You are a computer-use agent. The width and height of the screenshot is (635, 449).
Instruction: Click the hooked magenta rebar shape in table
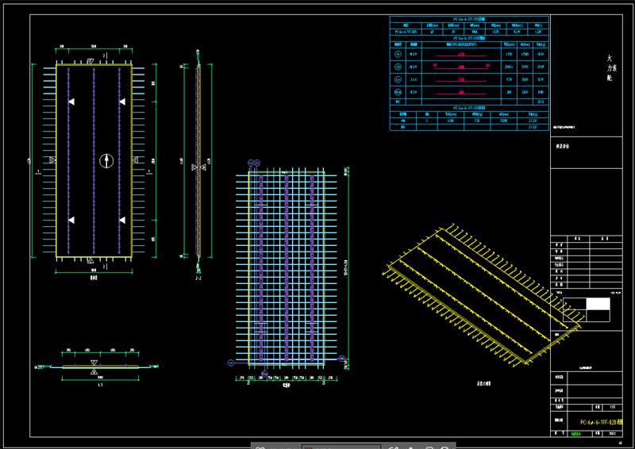pos(461,67)
